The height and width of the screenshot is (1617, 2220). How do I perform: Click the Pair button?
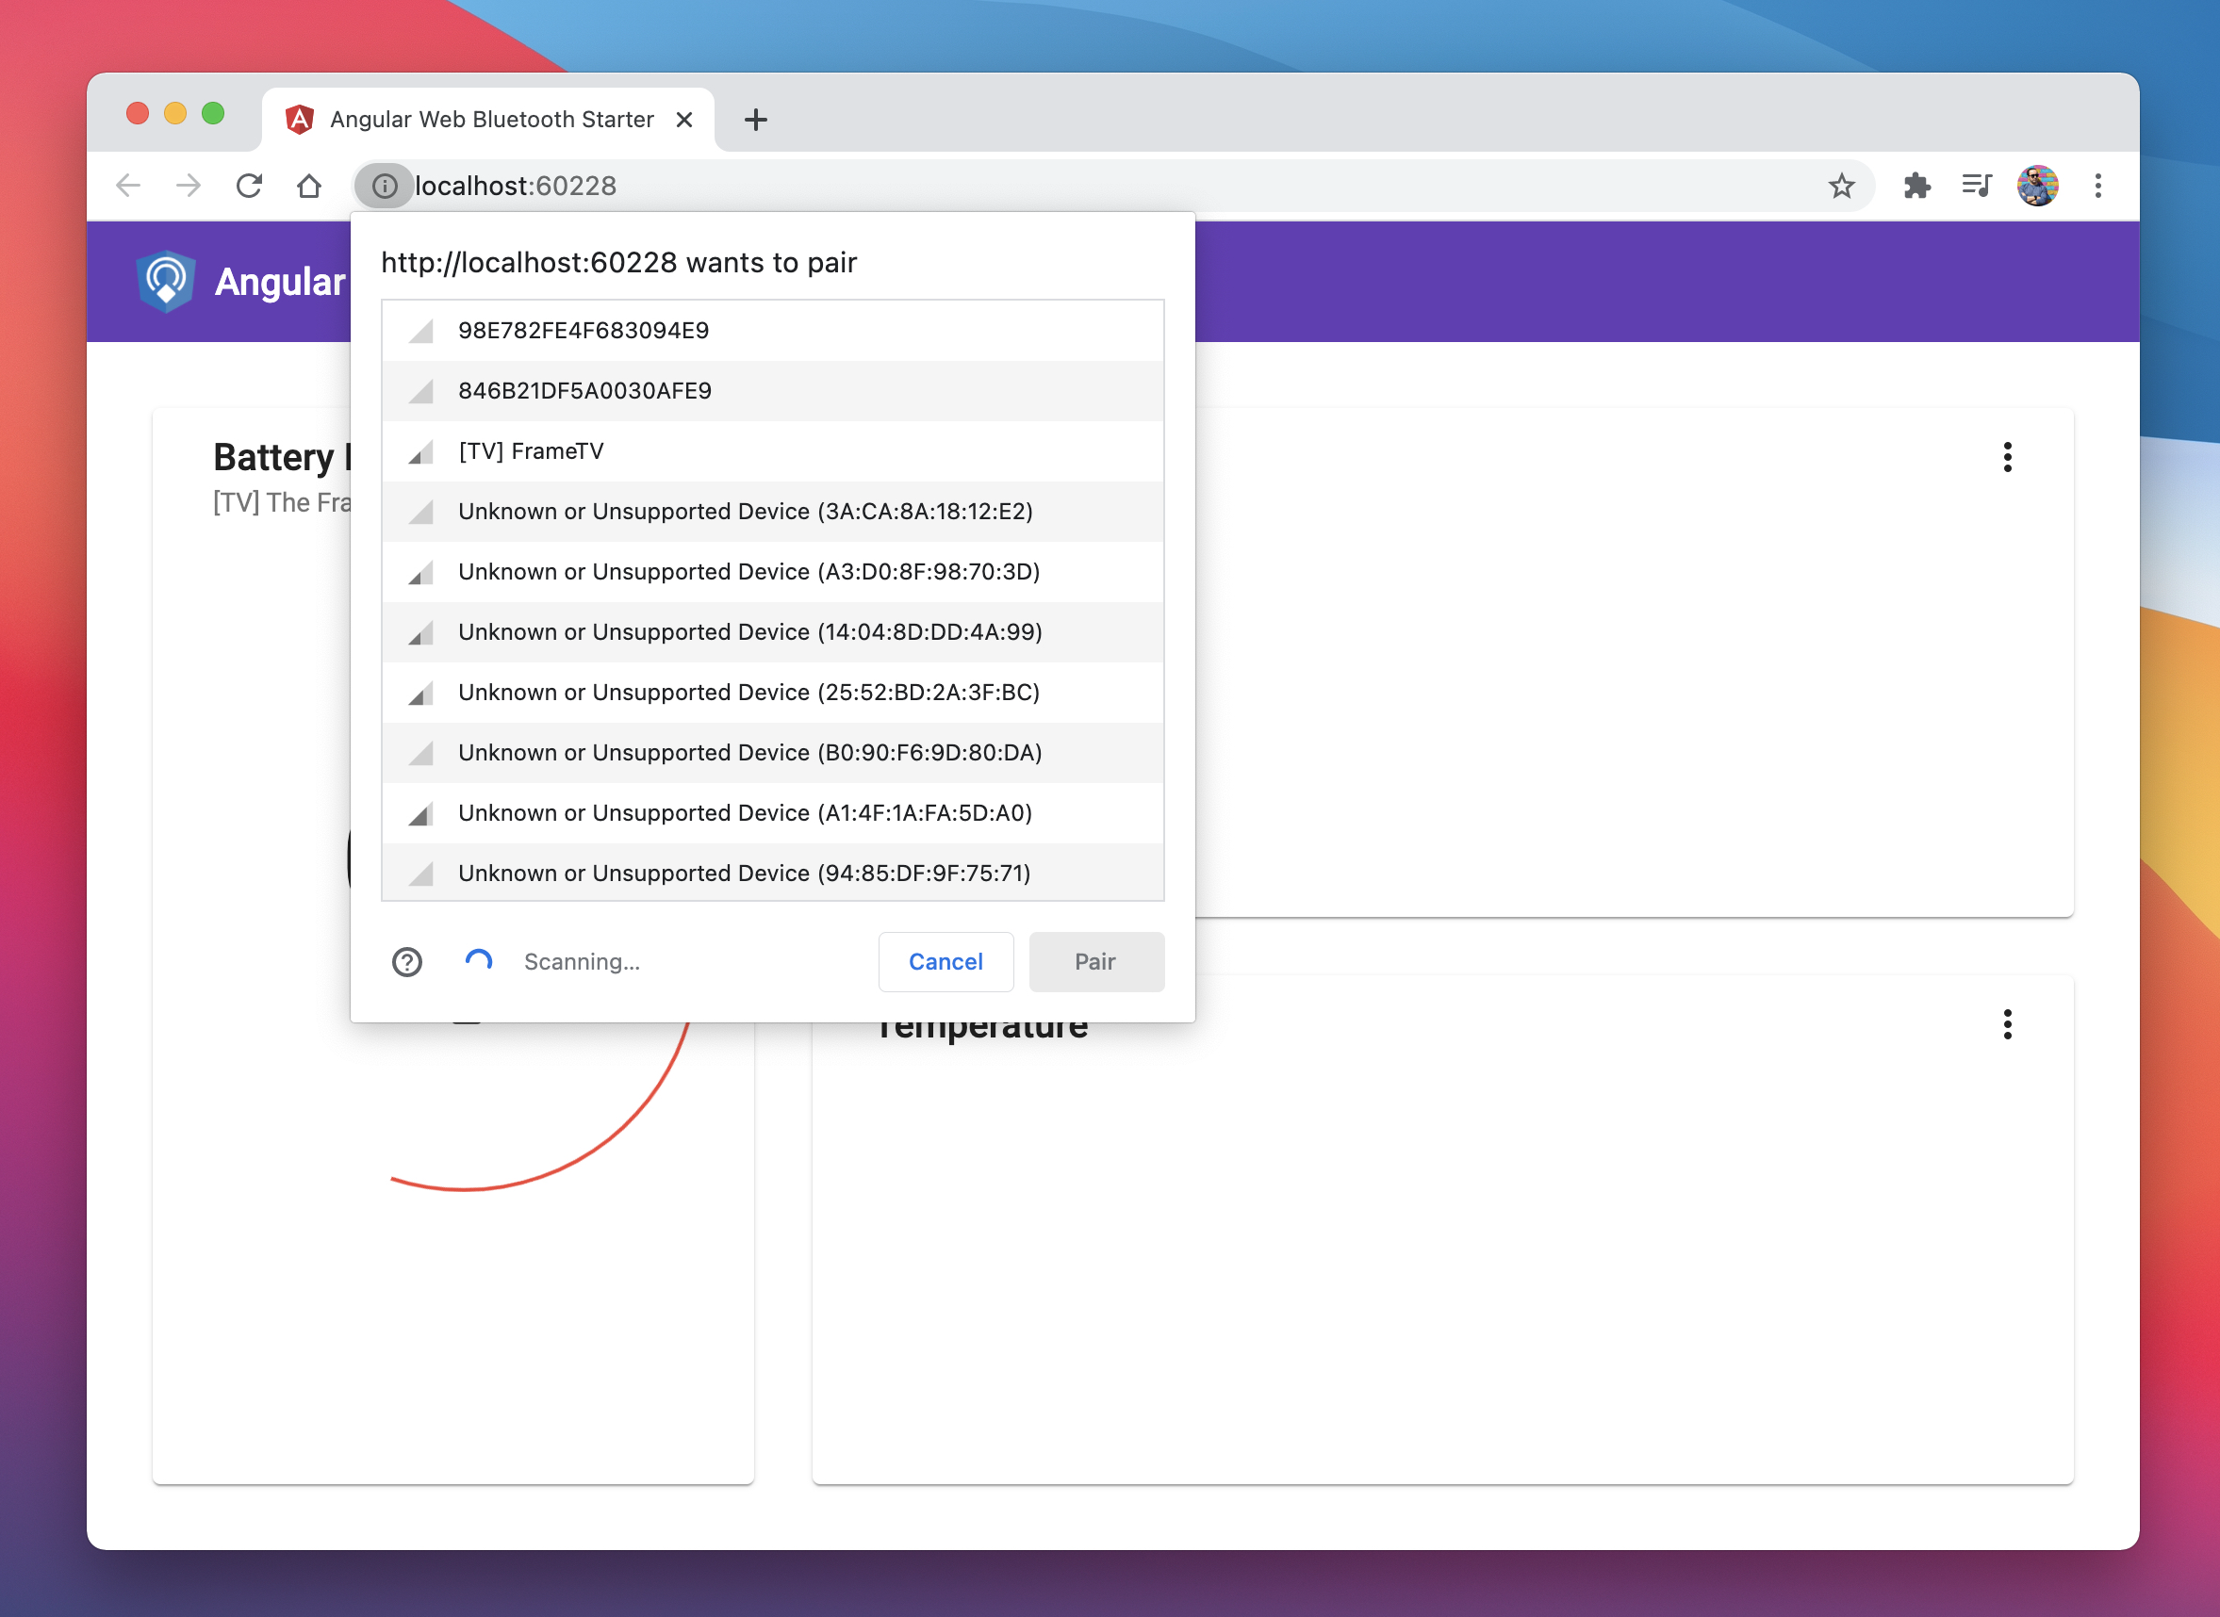pos(1094,962)
